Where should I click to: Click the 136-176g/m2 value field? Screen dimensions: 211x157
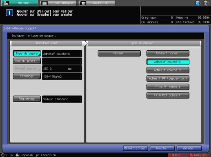pos(62,76)
